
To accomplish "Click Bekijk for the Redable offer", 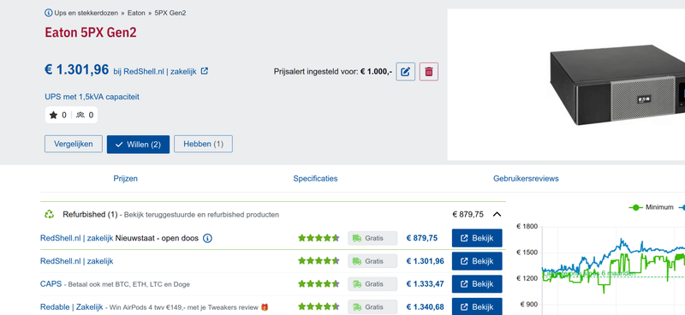I will (477, 306).
